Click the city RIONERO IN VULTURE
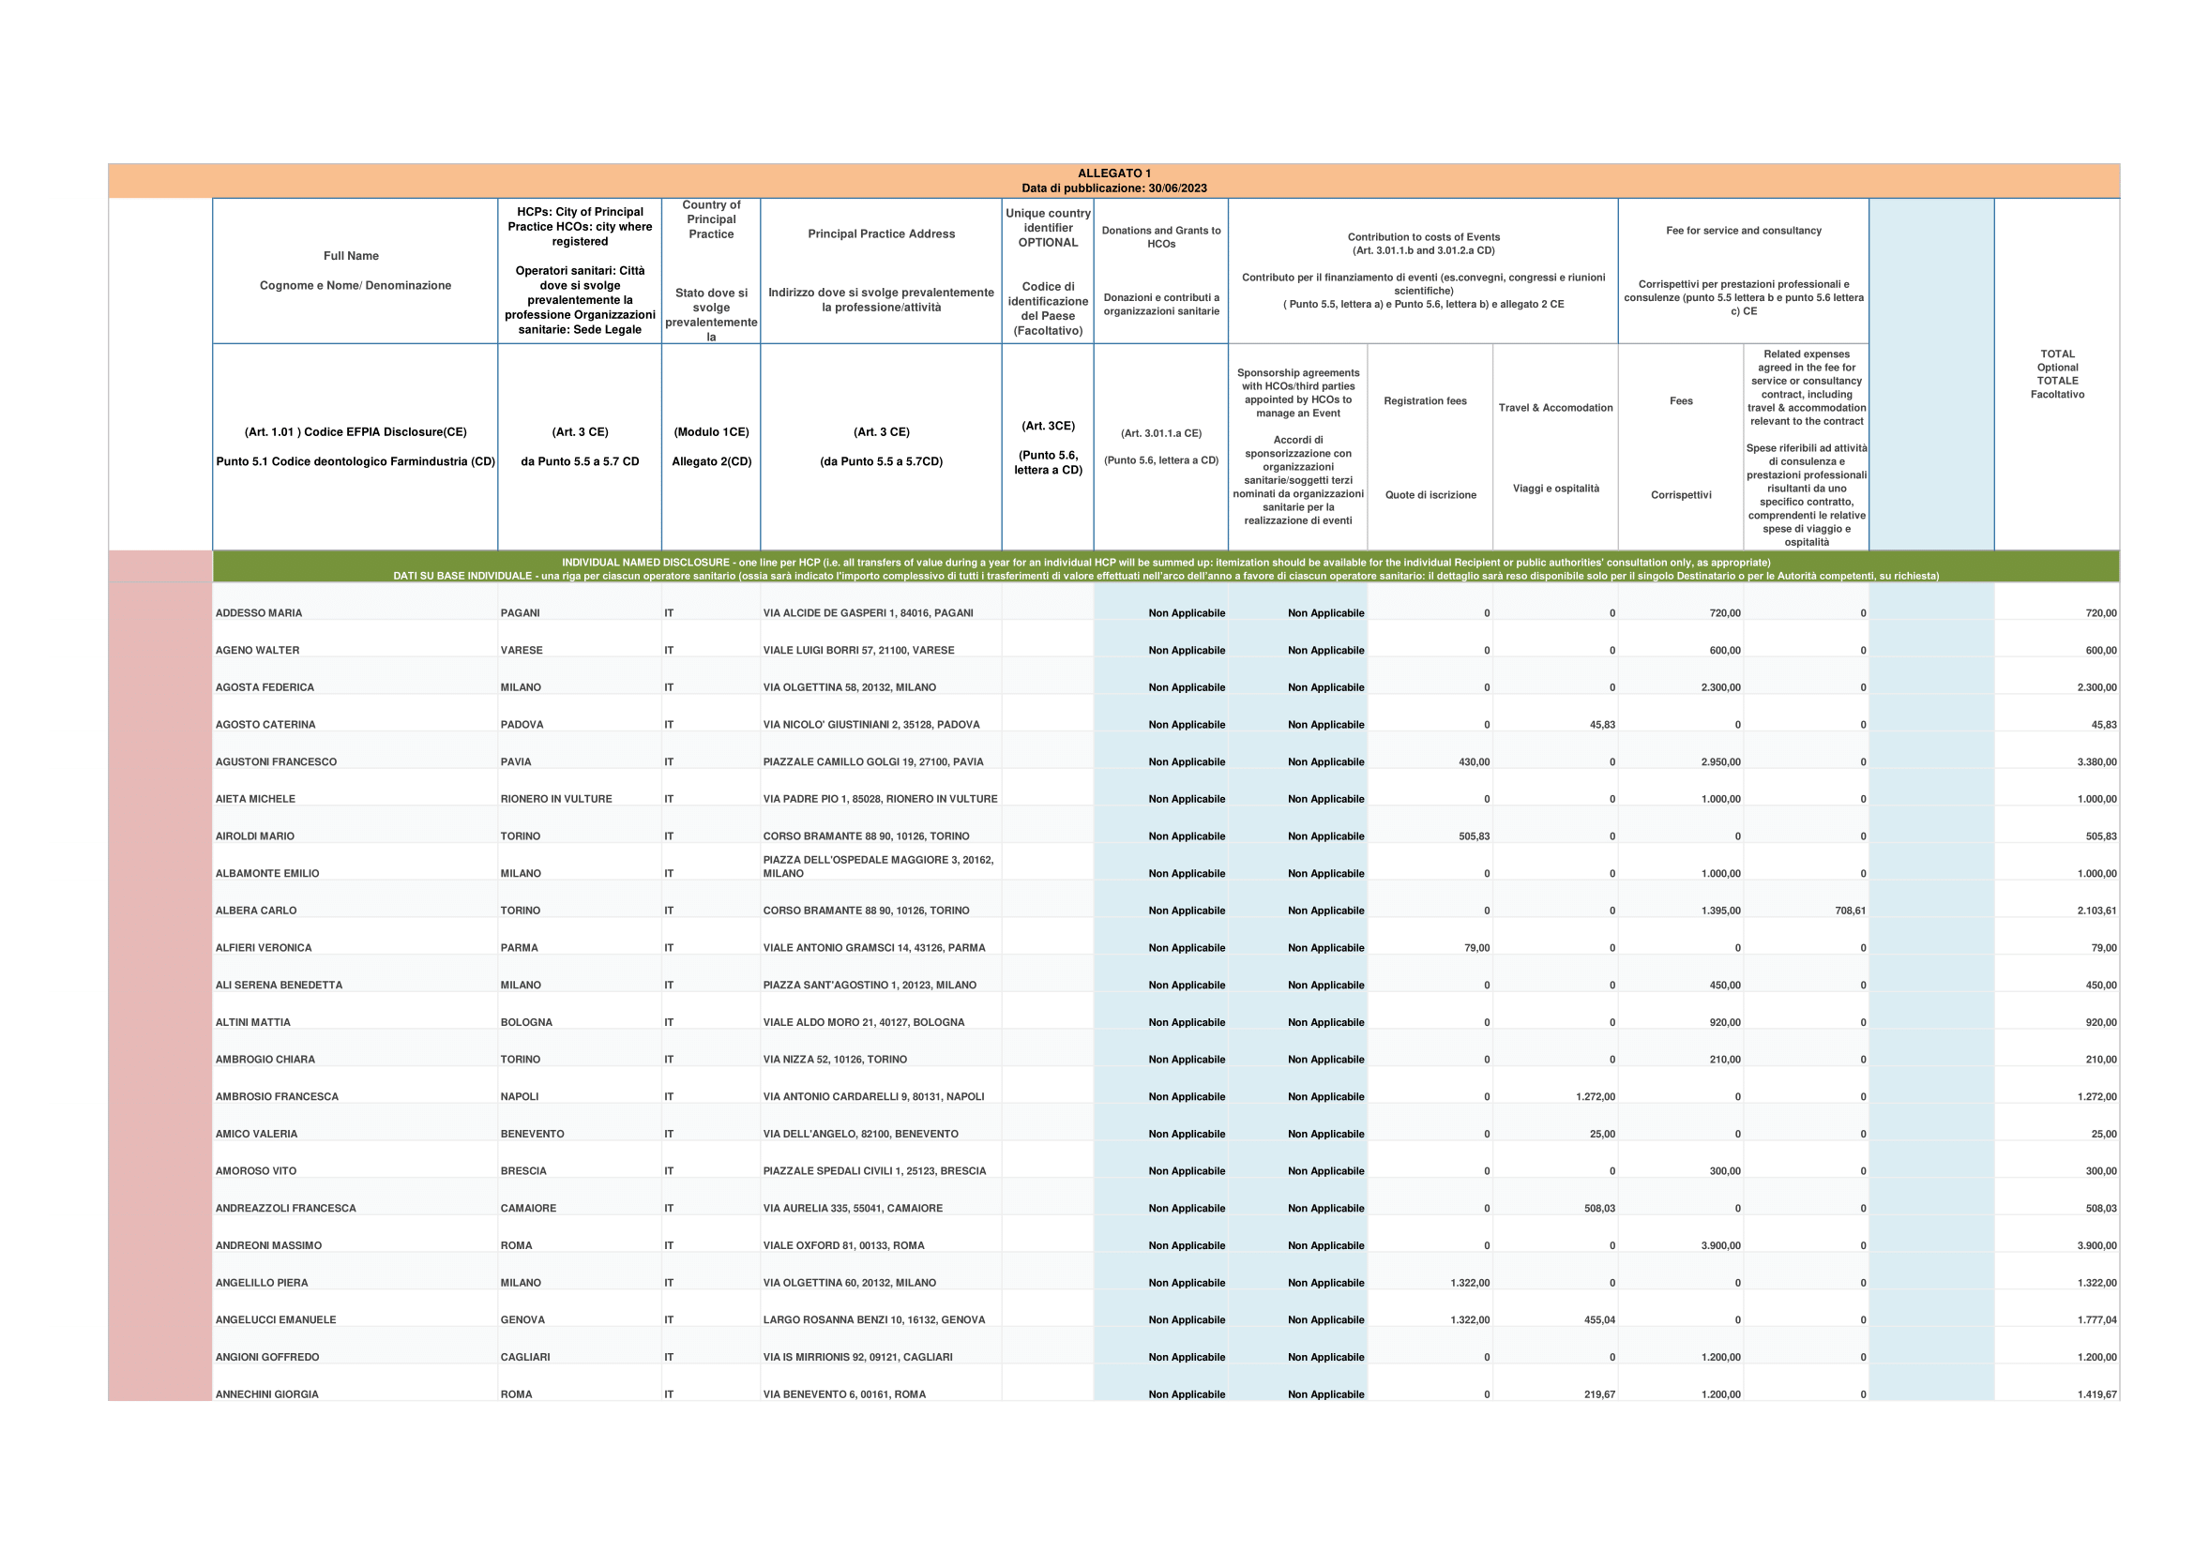Viewport: 2194px width, 1551px height. [x=556, y=799]
